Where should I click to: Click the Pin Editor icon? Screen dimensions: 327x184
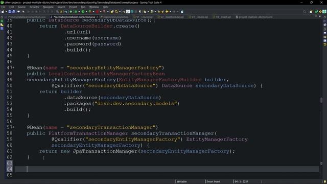pos(182,12)
